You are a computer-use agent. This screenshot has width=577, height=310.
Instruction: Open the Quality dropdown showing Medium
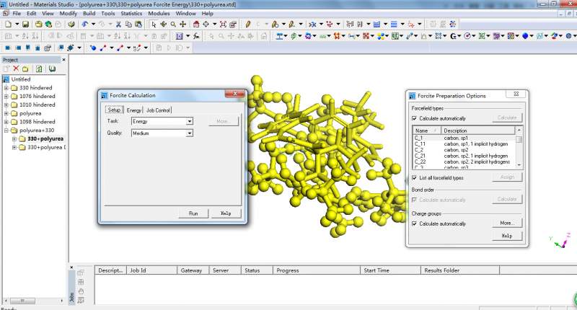point(189,133)
